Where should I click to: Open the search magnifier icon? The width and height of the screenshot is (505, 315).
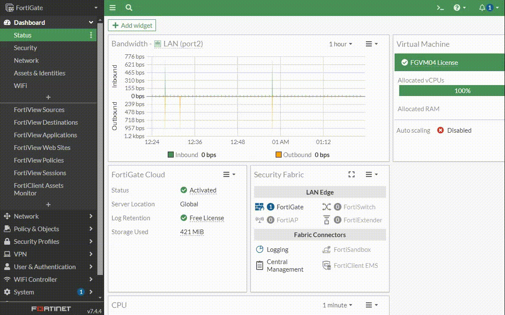point(129,8)
